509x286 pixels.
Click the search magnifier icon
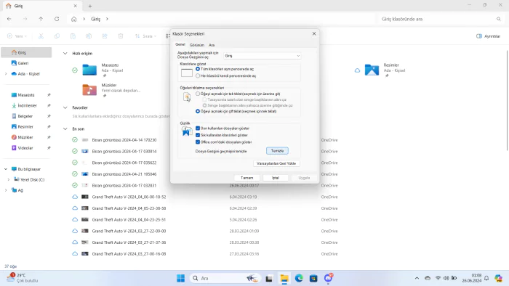coord(499,19)
